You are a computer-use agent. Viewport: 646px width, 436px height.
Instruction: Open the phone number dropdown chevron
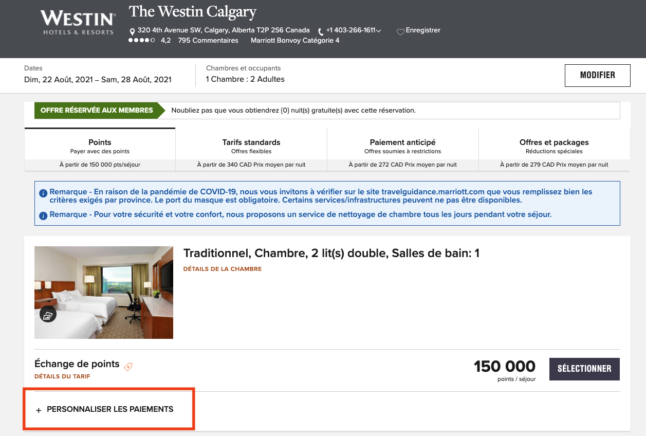pyautogui.click(x=379, y=30)
